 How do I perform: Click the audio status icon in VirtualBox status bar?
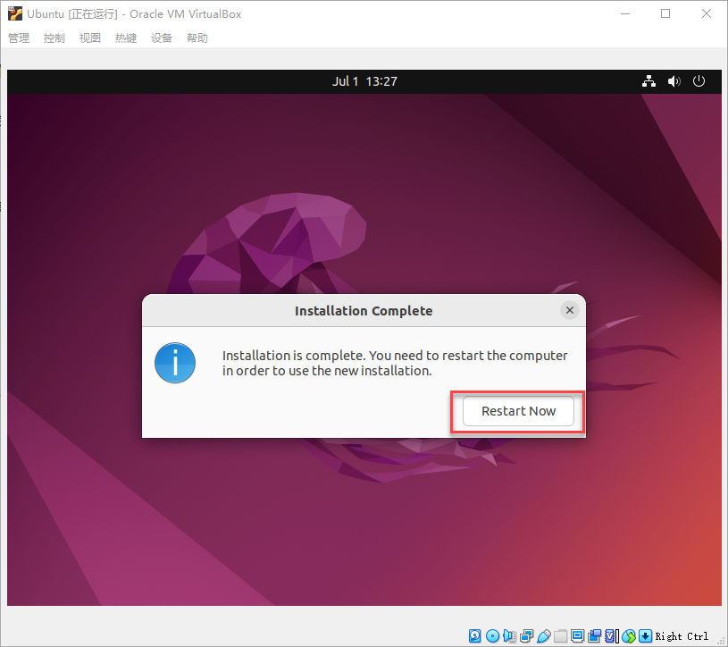[509, 636]
